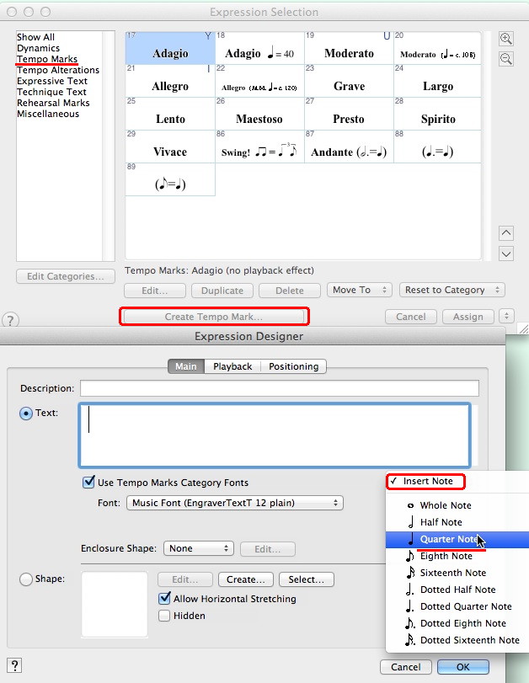
Task: Choose the Adagio quarter note = 40 expression
Action: point(259,54)
